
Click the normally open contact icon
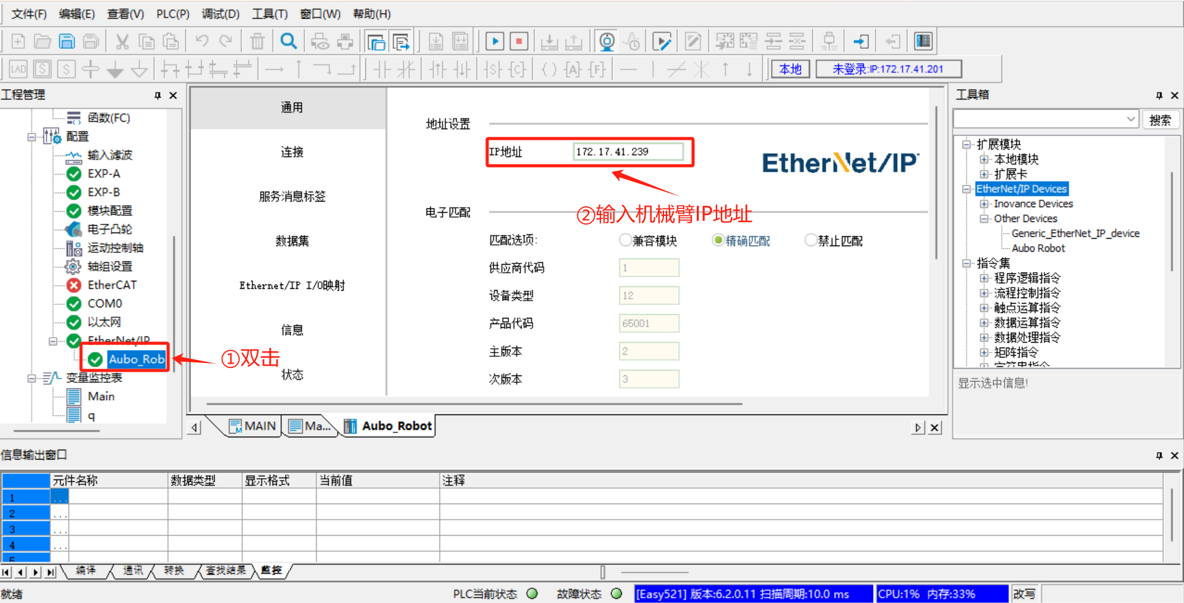click(x=381, y=69)
